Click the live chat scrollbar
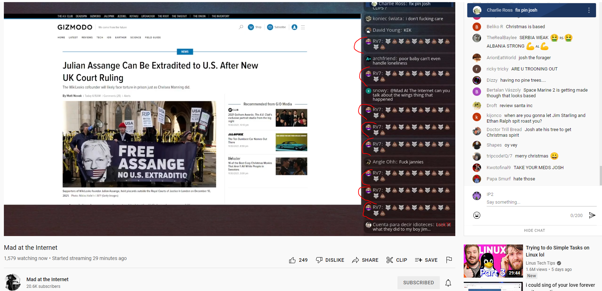The width and height of the screenshot is (602, 291). pyautogui.click(x=600, y=175)
